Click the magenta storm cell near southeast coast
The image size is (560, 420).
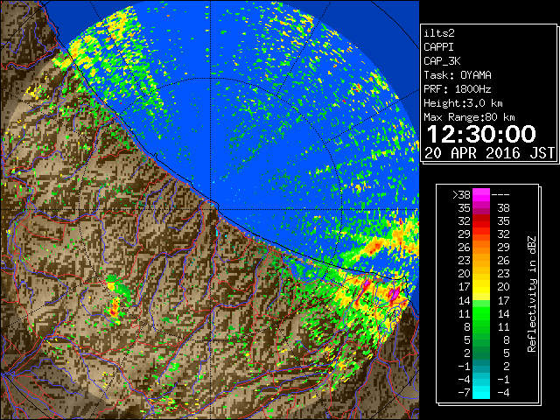click(394, 294)
